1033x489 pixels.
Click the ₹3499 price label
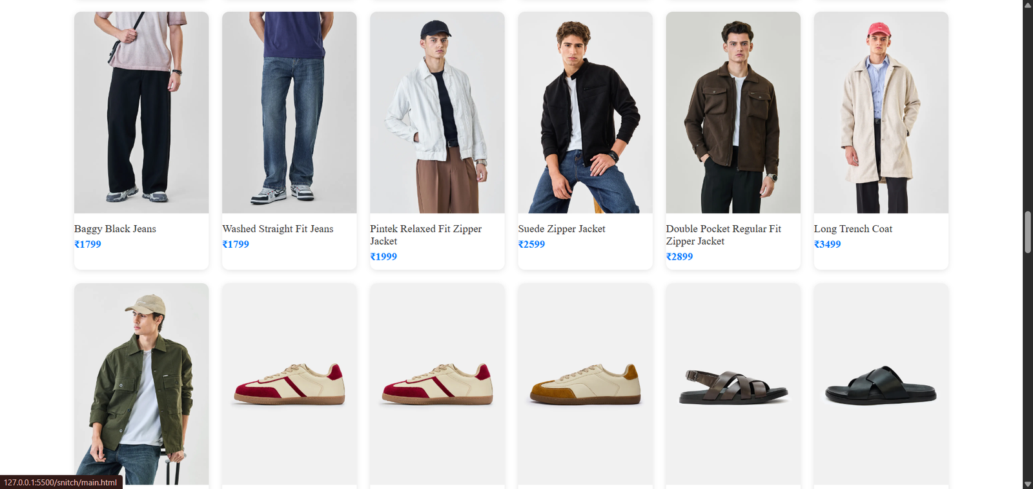click(827, 245)
